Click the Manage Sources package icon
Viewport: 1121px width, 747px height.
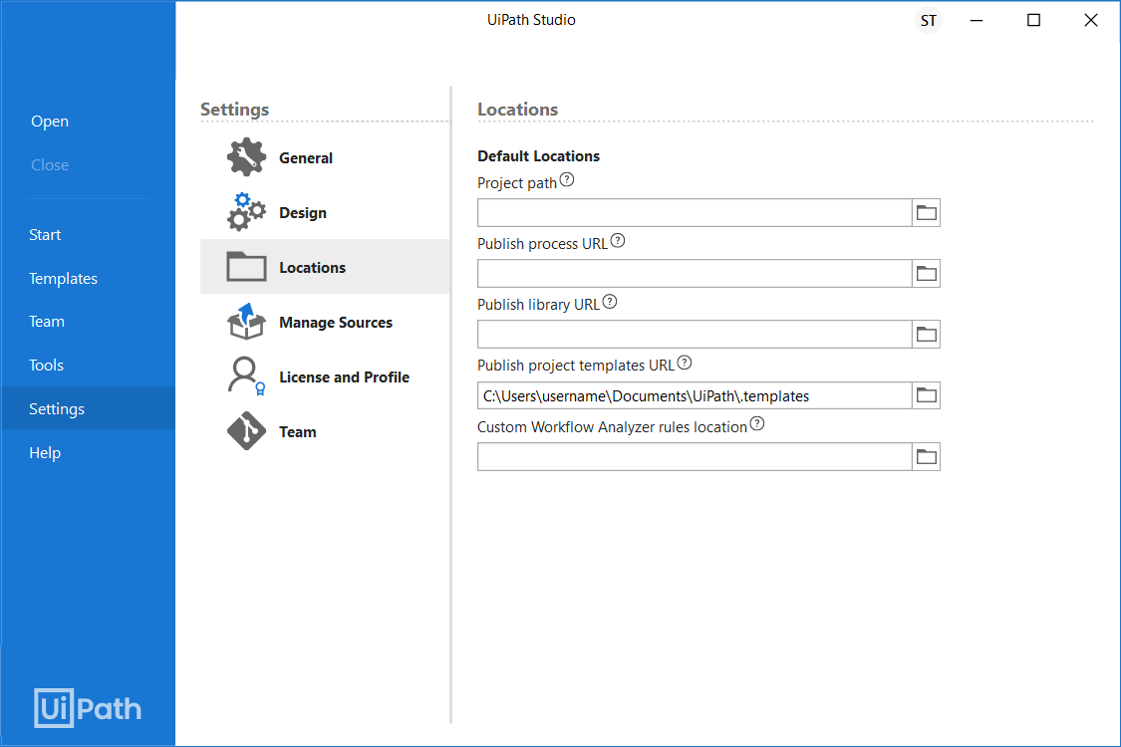(247, 322)
